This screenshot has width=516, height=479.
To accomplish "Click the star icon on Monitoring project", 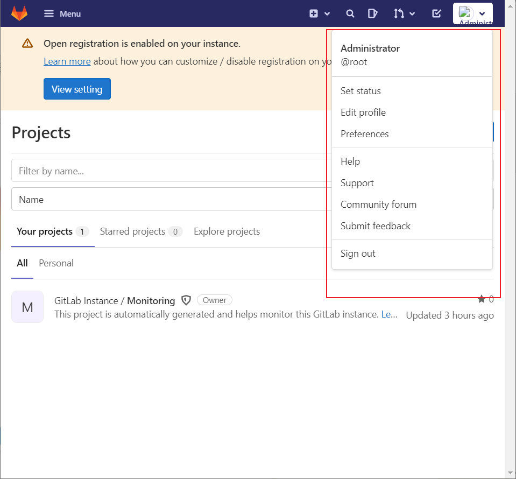I will [482, 299].
